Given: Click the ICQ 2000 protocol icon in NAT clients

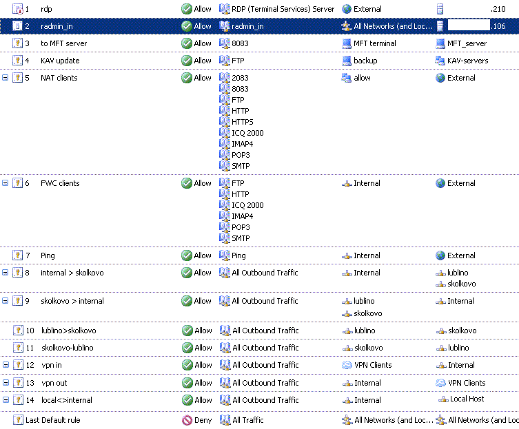Looking at the screenshot, I should (x=224, y=133).
